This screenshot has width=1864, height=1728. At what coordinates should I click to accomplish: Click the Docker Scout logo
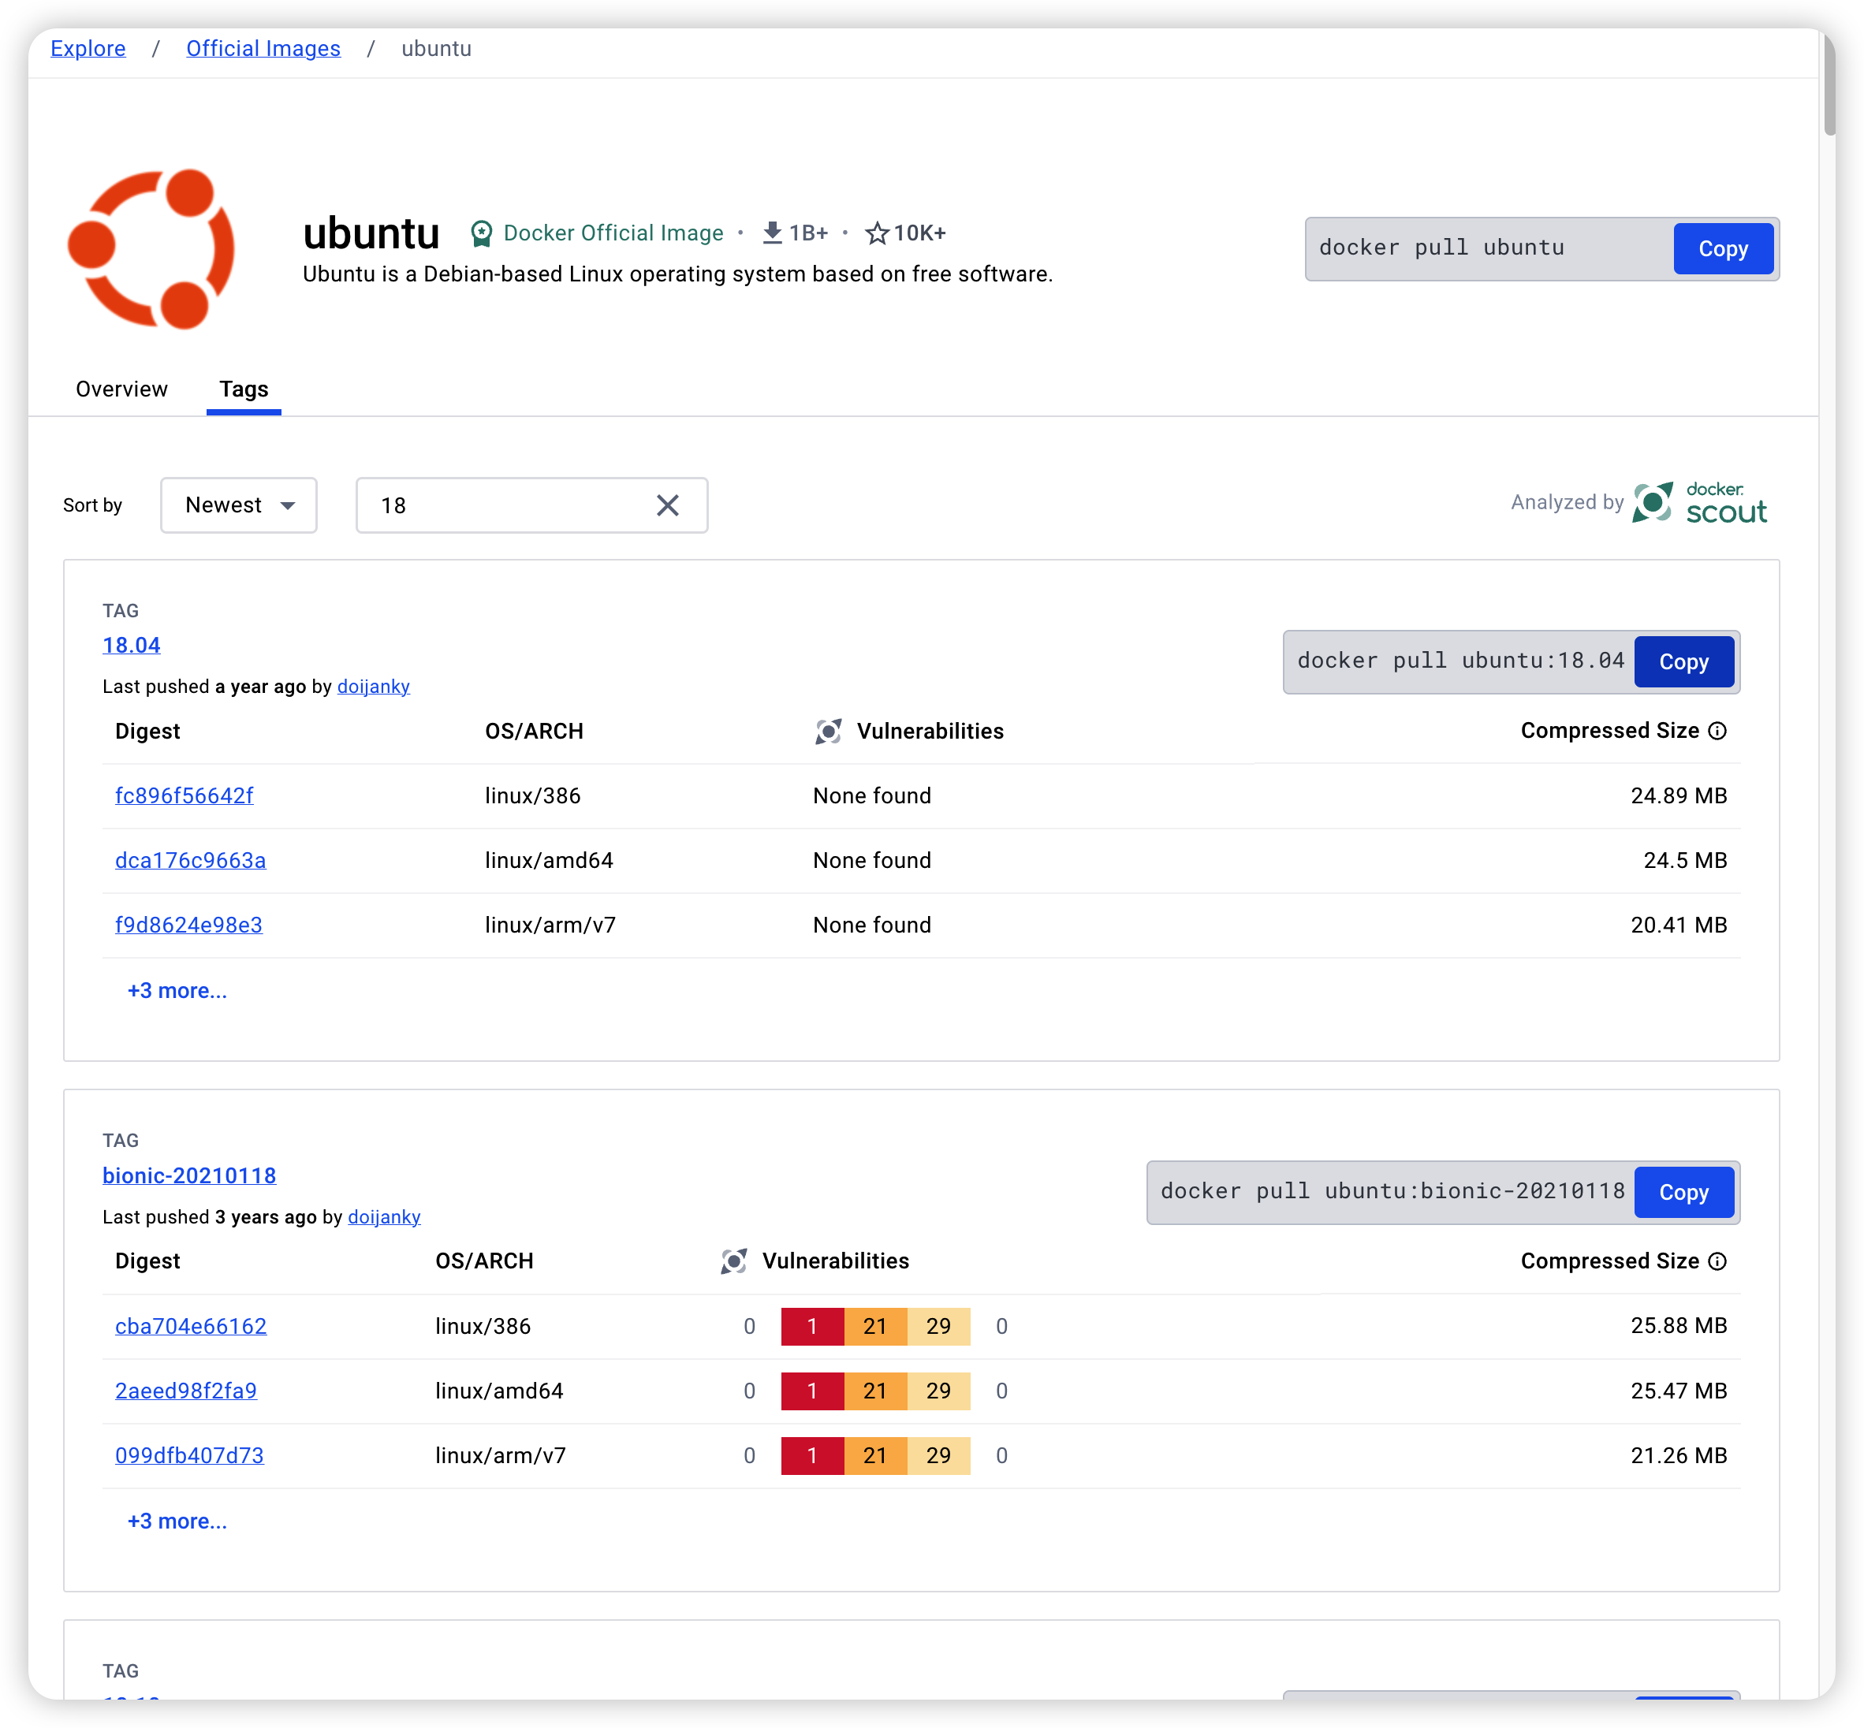click(1699, 503)
